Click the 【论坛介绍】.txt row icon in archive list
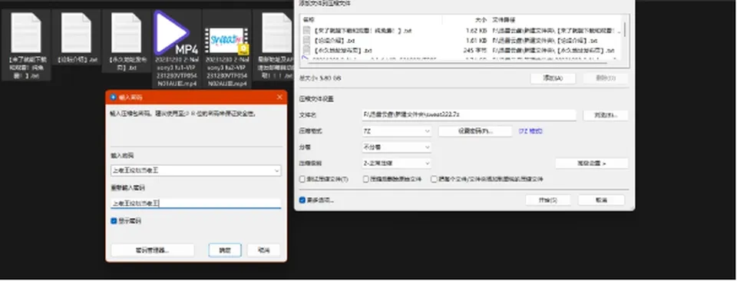The width and height of the screenshot is (737, 281). (x=307, y=41)
